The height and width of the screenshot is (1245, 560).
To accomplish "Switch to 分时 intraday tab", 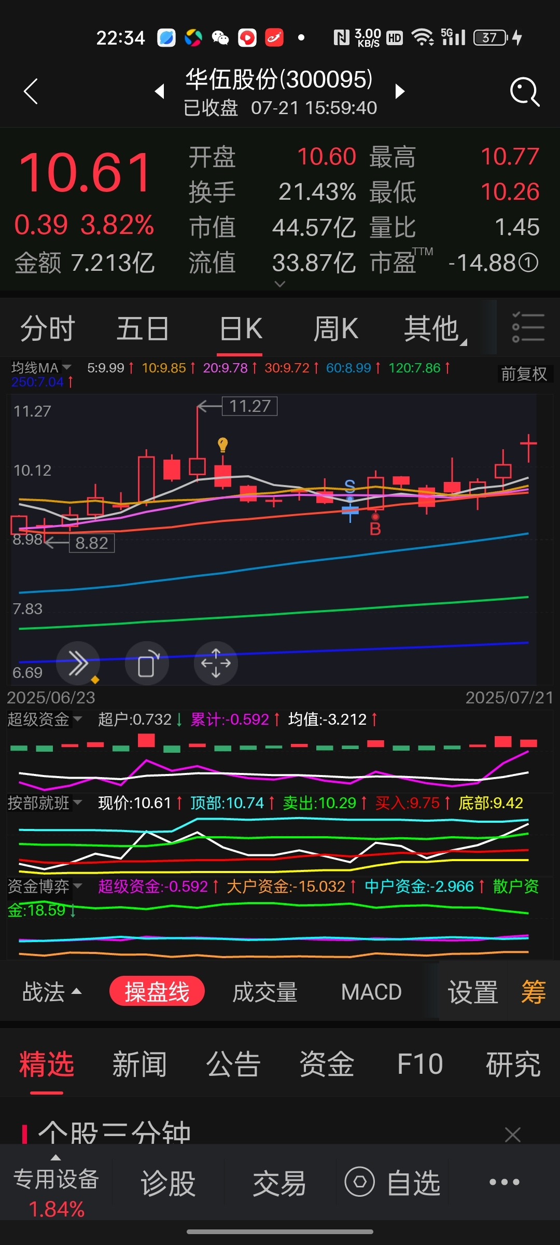I will pos(48,329).
